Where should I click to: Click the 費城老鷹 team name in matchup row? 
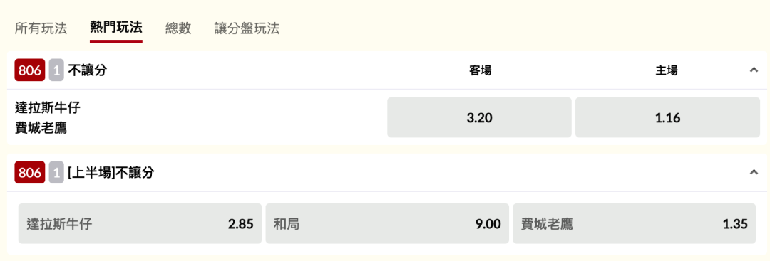[41, 128]
